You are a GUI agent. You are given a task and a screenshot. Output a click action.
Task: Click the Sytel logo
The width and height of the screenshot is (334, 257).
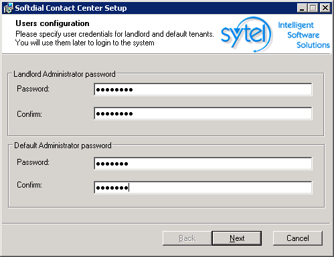(x=246, y=35)
